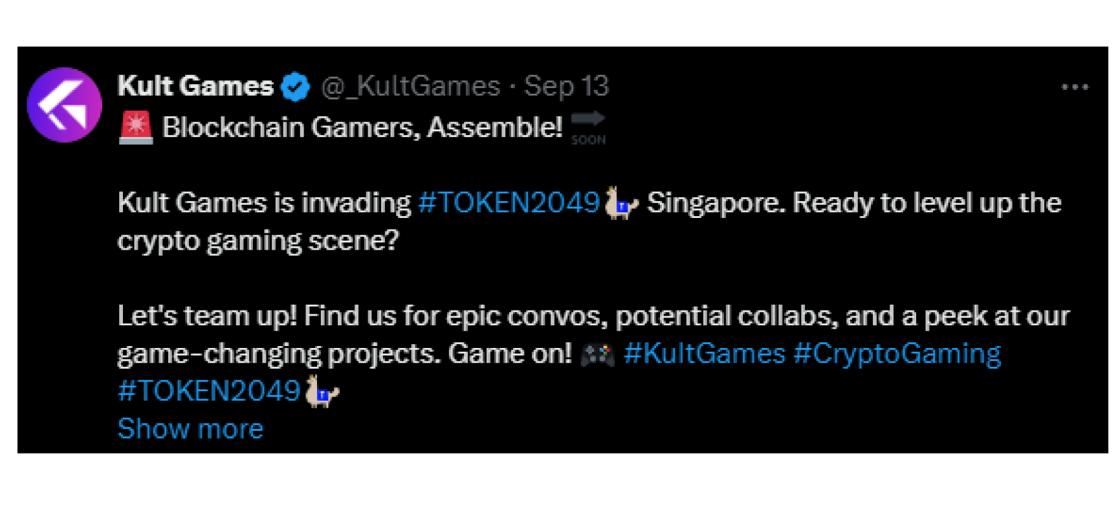Open the Sep 13 timestamp link
The image size is (1120, 520).
click(x=566, y=87)
